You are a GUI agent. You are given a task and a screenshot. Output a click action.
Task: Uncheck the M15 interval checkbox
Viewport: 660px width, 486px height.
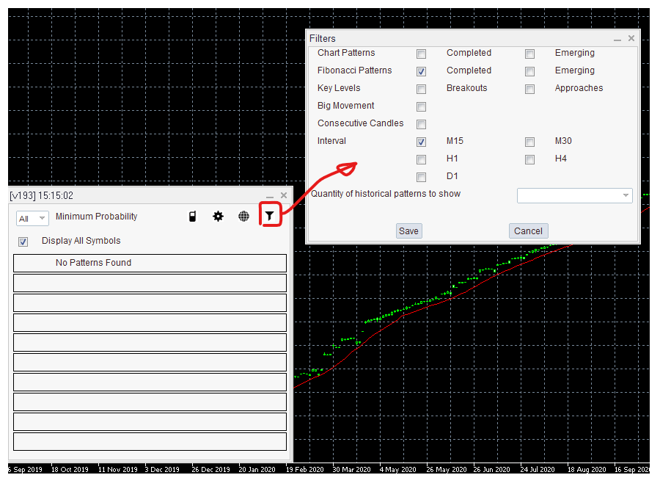pyautogui.click(x=422, y=142)
